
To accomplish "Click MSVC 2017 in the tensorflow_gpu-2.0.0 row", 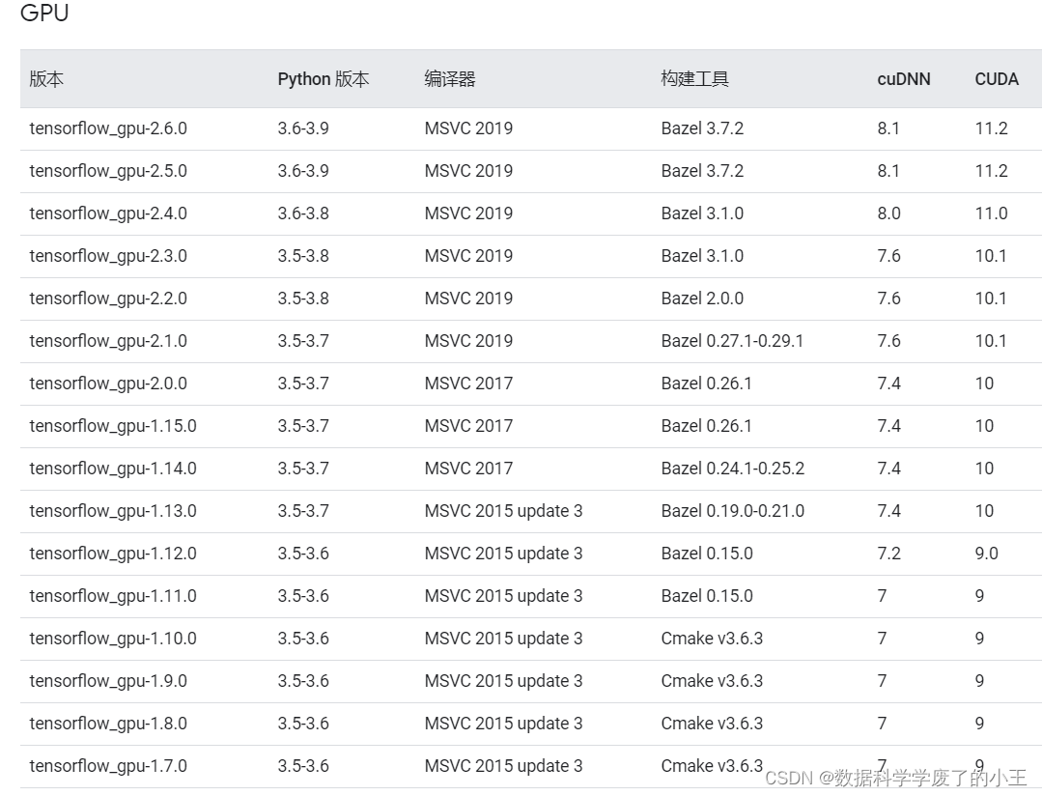I will [x=468, y=384].
